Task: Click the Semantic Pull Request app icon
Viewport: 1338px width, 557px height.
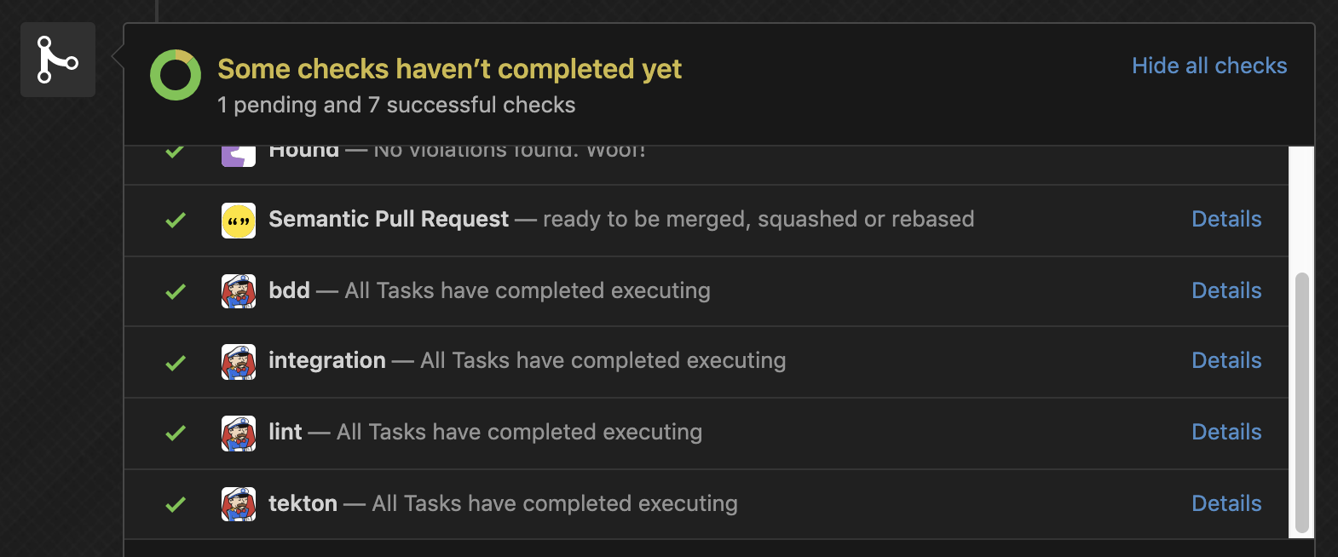Action: [x=238, y=220]
